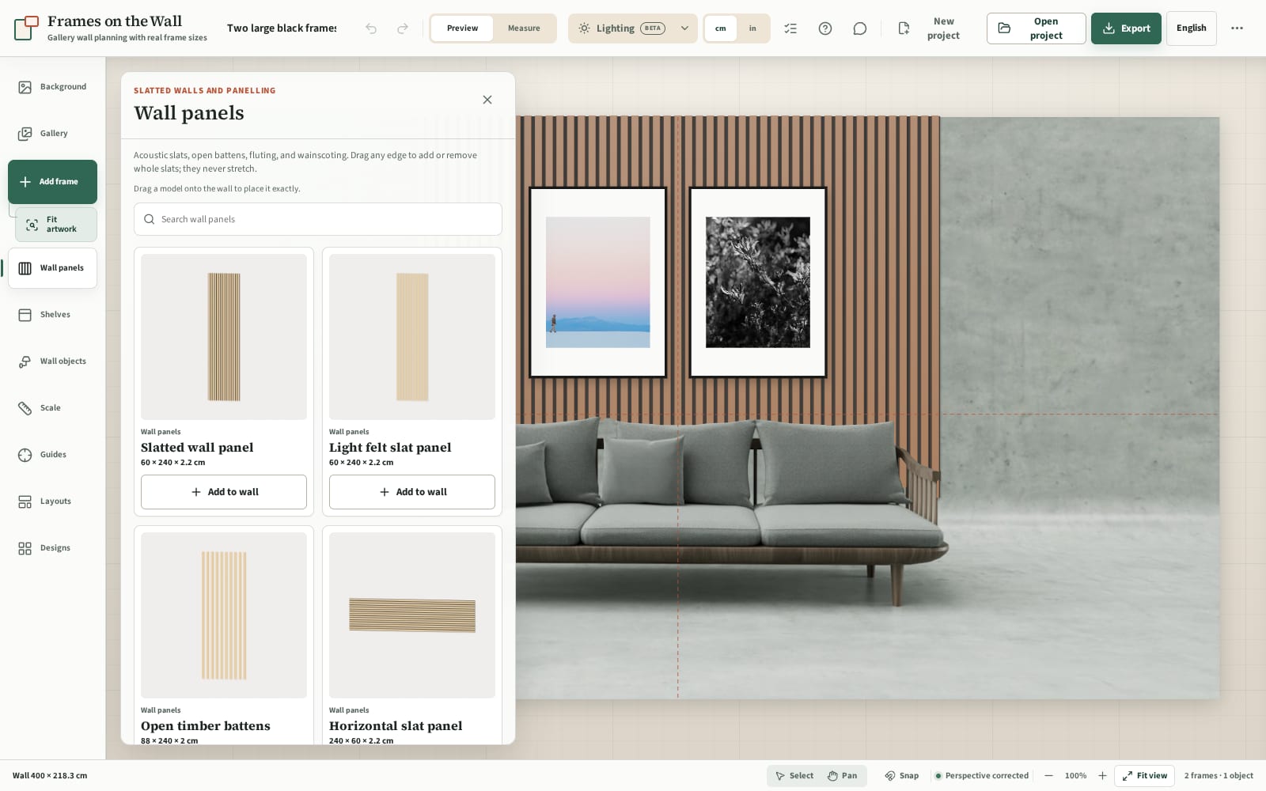
Task: Open the help question mark icon
Action: (x=825, y=28)
